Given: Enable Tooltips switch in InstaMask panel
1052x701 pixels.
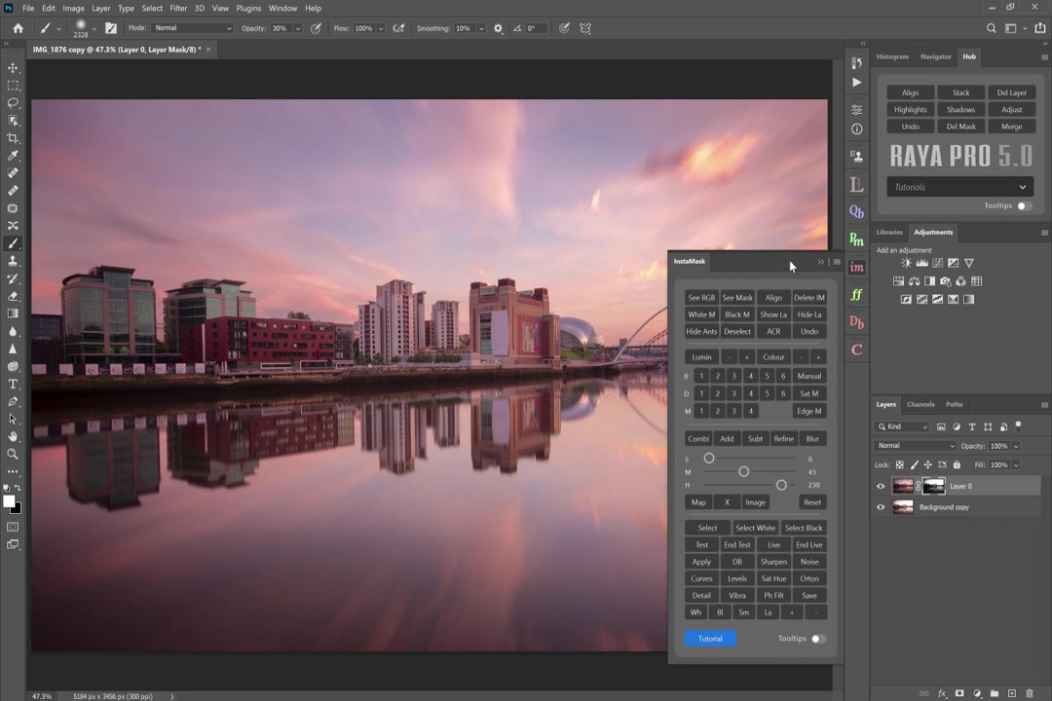Looking at the screenshot, I should coord(818,639).
